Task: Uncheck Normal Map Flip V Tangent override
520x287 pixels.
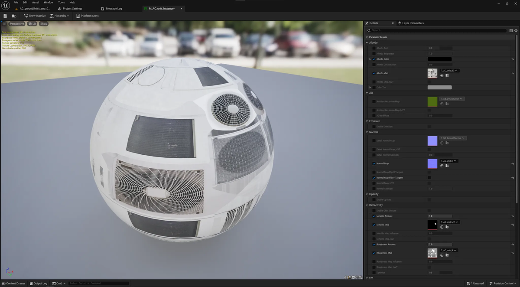Action: [374, 178]
